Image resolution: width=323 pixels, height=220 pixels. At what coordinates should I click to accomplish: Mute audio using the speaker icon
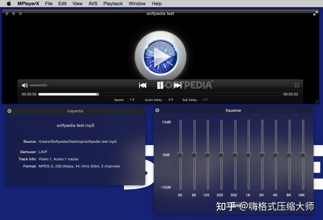25,85
